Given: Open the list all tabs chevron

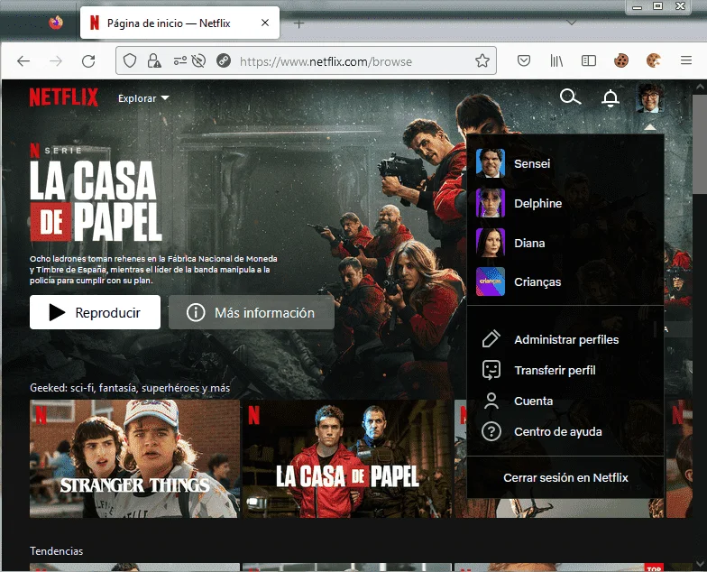Looking at the screenshot, I should [x=572, y=22].
